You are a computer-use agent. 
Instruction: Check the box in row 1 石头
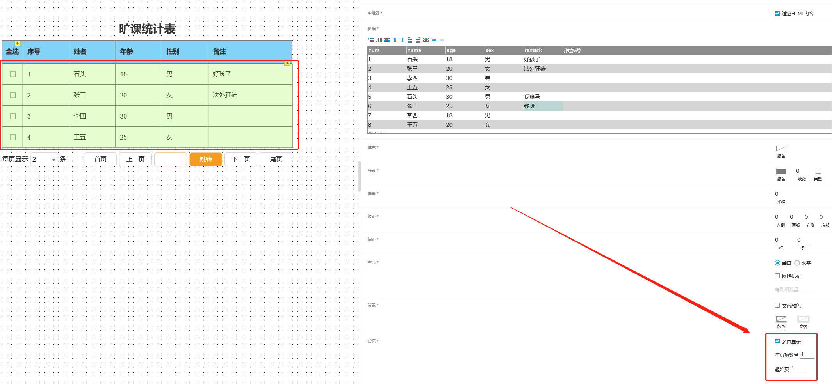(12, 74)
